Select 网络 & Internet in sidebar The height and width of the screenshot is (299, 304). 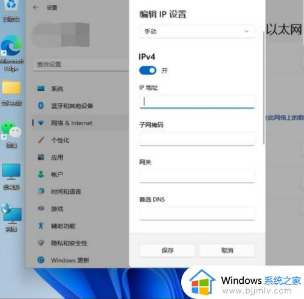[80, 123]
